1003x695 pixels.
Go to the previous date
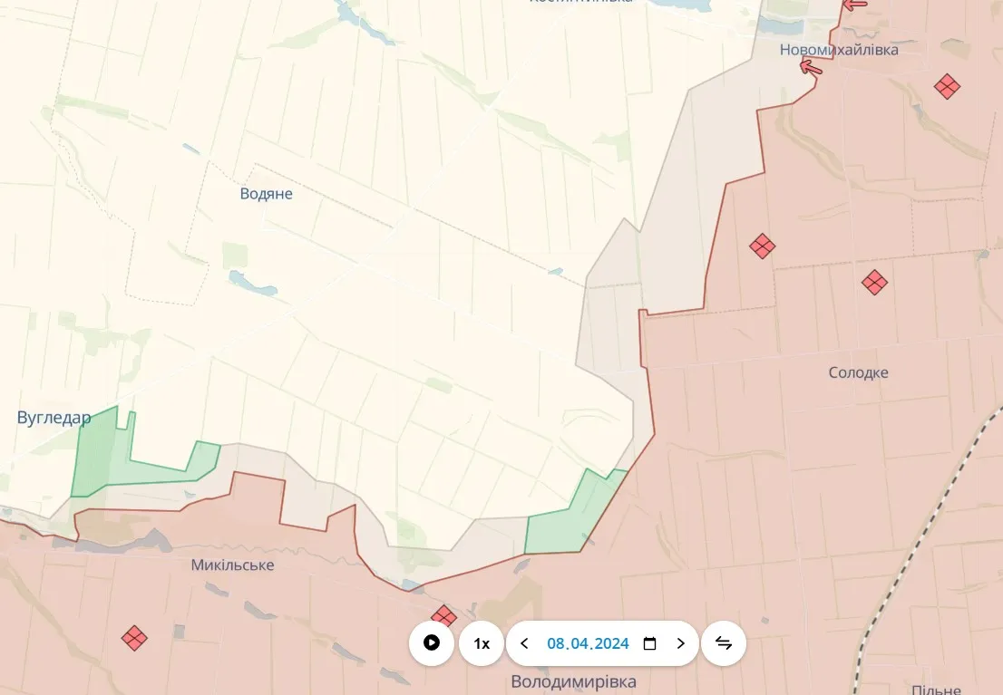(524, 643)
